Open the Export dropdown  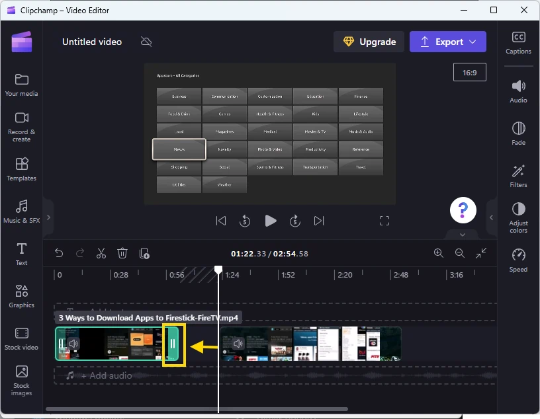448,42
